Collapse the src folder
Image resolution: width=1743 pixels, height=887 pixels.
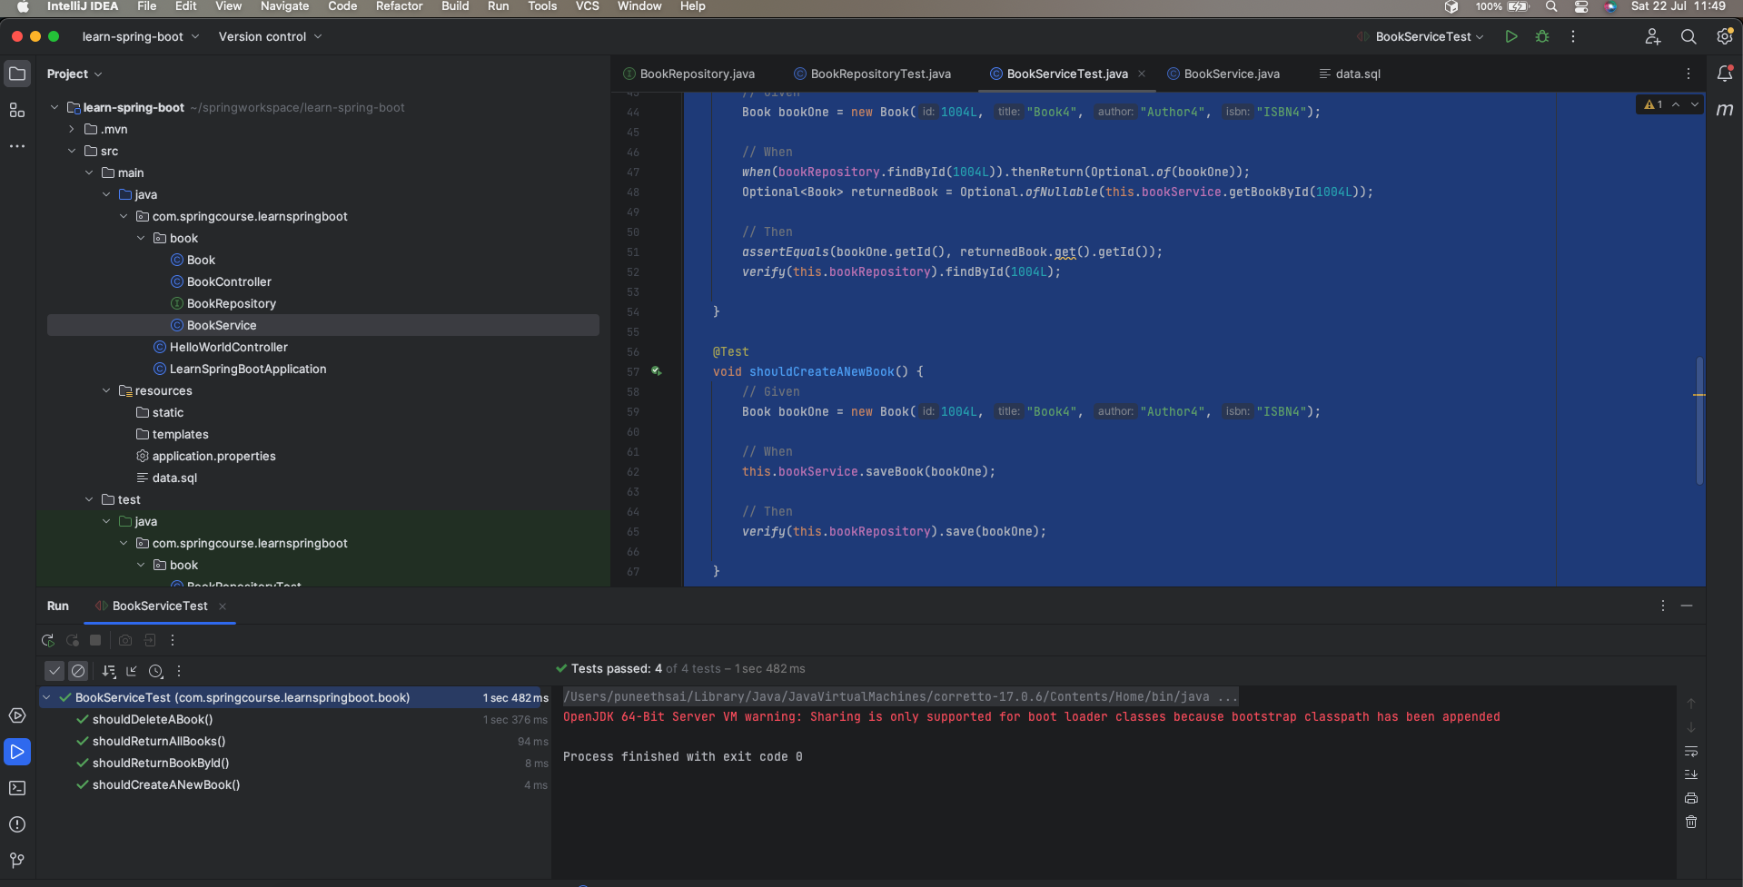(72, 151)
